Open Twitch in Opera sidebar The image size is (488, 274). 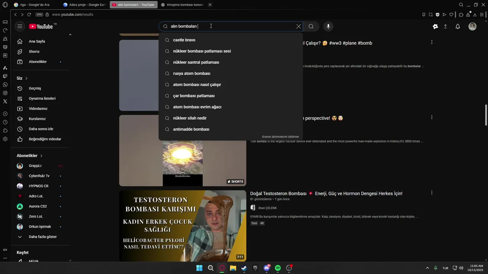tap(5, 76)
